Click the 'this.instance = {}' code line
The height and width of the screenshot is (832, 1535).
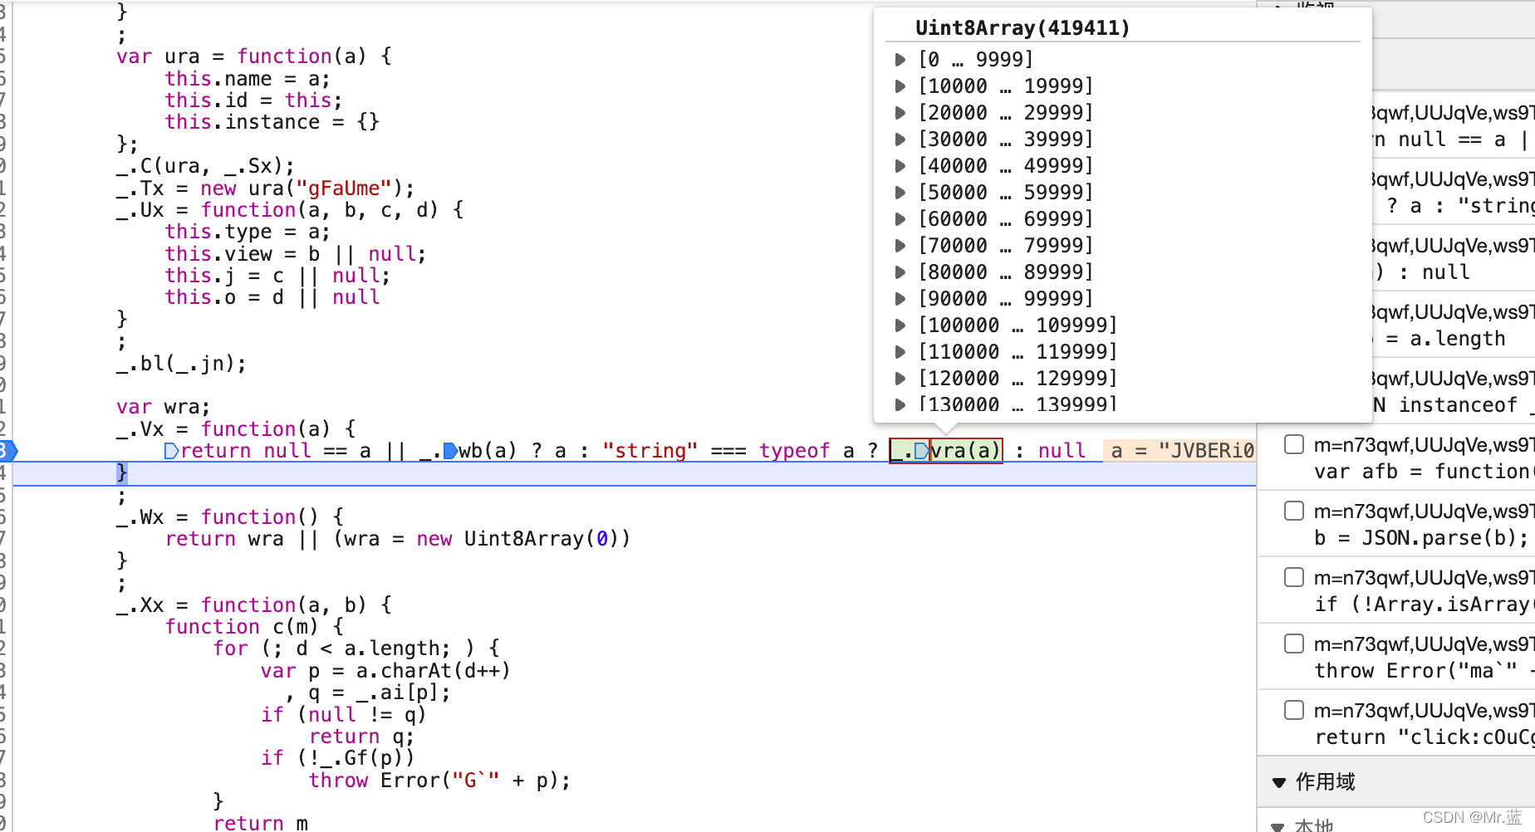click(x=272, y=122)
